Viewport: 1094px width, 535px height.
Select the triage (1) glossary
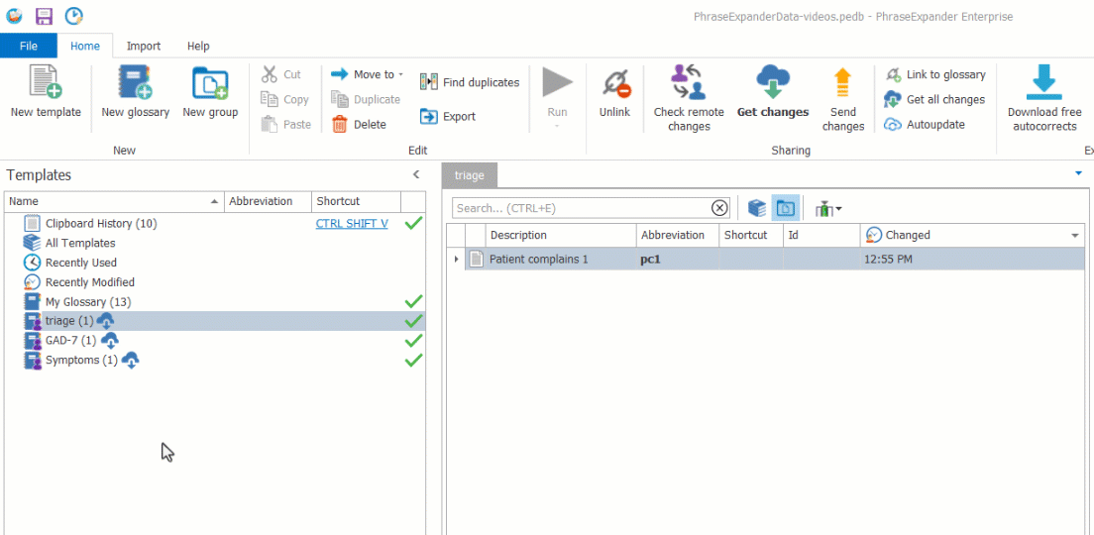69,321
